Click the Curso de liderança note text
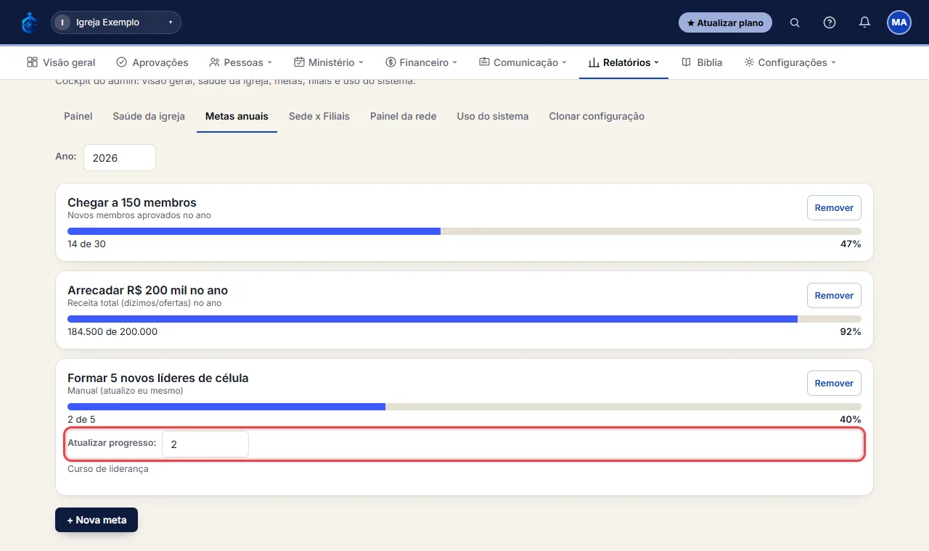The height and width of the screenshot is (551, 929). (x=108, y=469)
